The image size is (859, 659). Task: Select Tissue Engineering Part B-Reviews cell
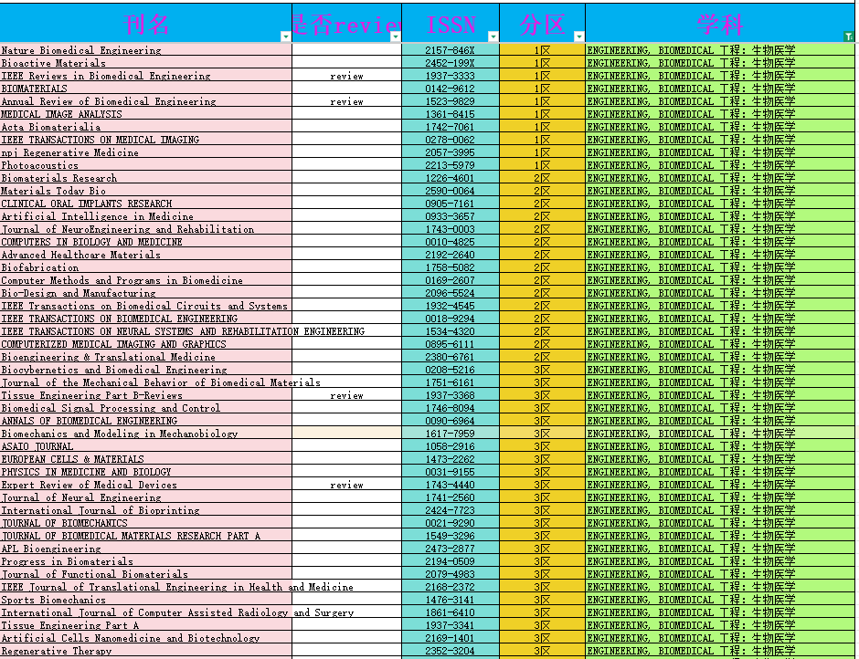145,394
